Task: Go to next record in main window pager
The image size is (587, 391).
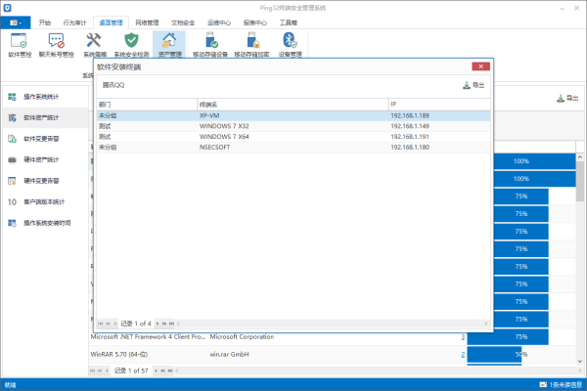Action: point(156,370)
